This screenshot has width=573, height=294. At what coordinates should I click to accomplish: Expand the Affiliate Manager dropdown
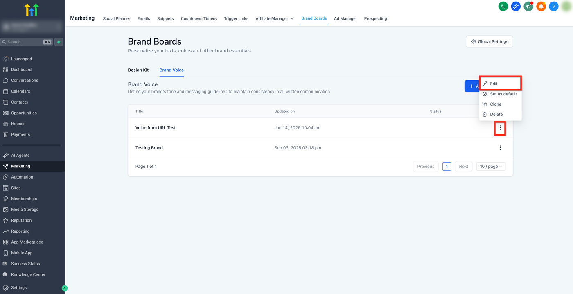point(275,18)
